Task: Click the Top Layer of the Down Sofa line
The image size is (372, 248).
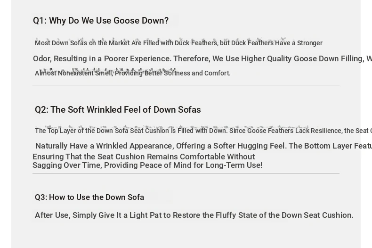Action: 203,131
